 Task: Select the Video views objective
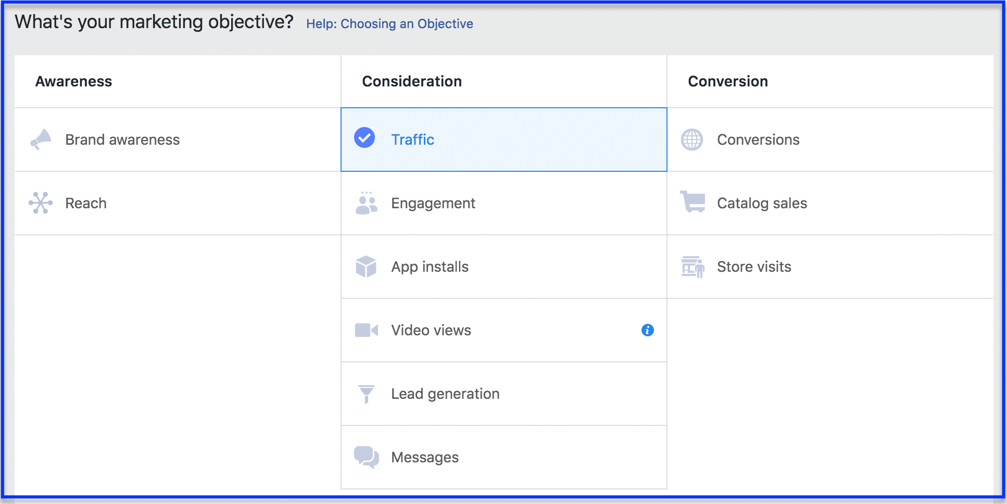(504, 330)
